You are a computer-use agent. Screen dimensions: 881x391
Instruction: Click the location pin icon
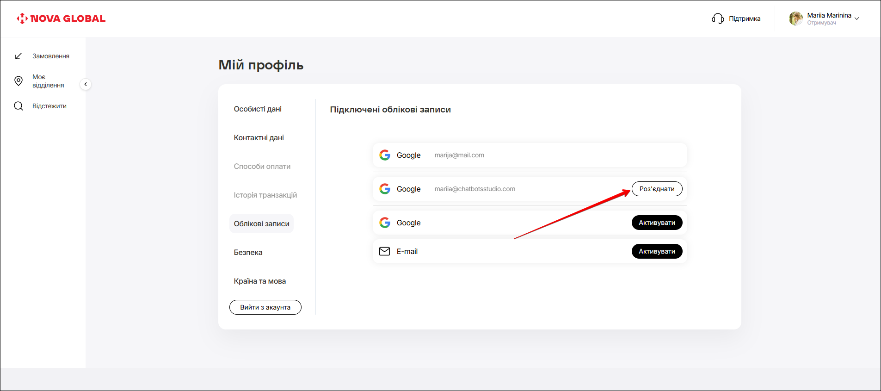[18, 81]
